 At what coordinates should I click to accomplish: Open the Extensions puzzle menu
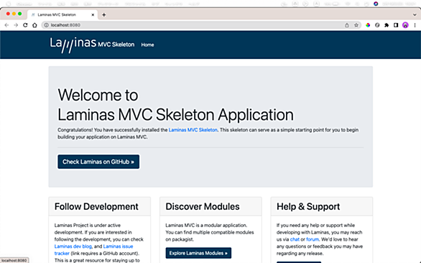coord(387,25)
